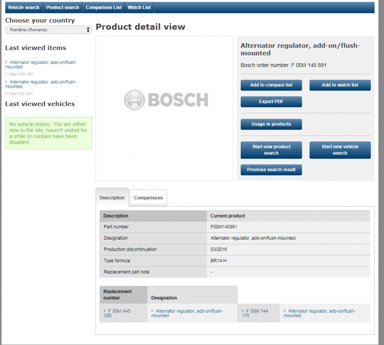Click Start new vehicle search button
The height and width of the screenshot is (345, 384).
[340, 150]
